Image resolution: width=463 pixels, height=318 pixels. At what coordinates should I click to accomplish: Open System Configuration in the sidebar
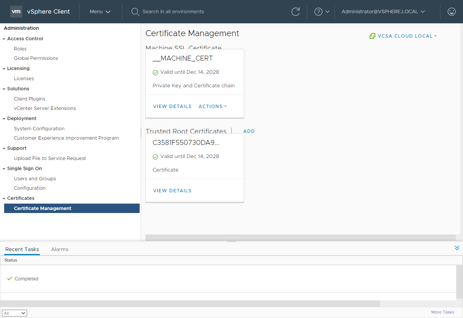click(x=39, y=129)
